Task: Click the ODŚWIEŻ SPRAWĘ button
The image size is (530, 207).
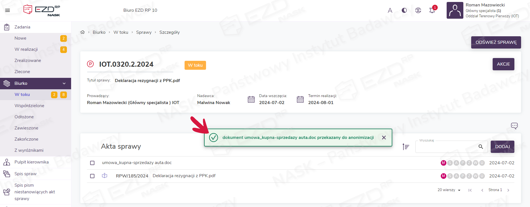Action: pos(496,42)
